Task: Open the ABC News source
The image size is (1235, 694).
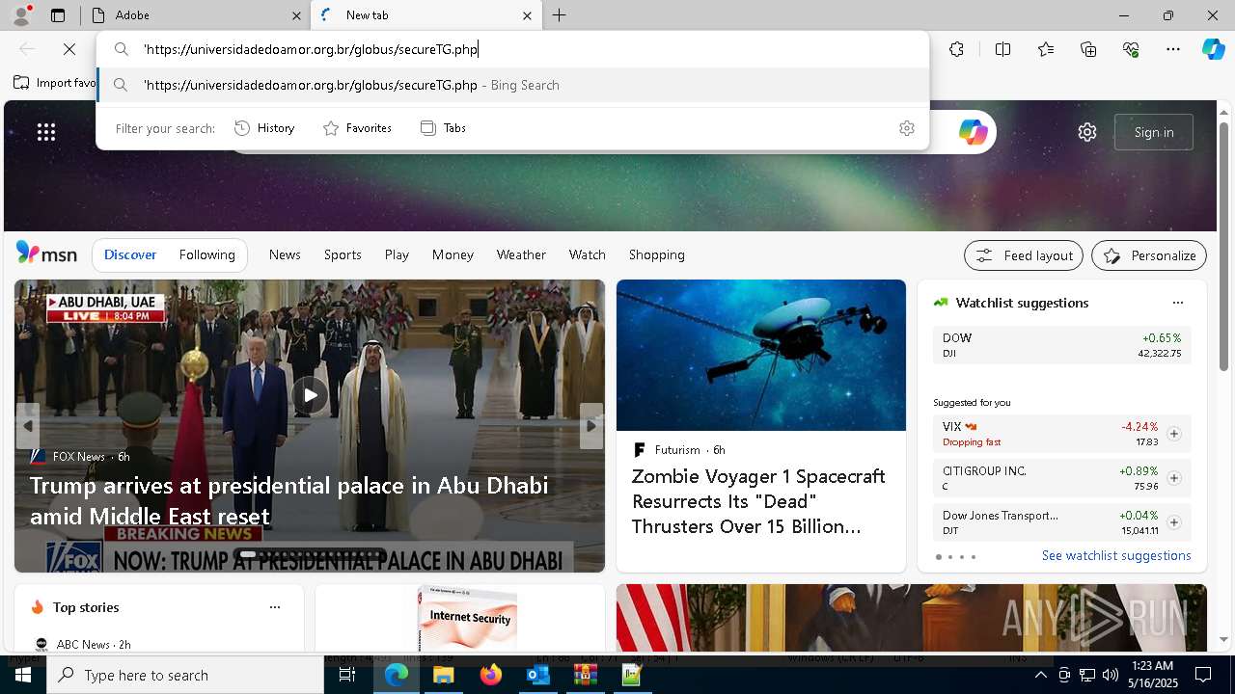Action: 83,644
